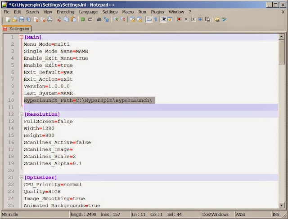Open Replace dialog toolbar icon
Image resolution: width=288 pixels, height=219 pixels.
click(x=106, y=19)
